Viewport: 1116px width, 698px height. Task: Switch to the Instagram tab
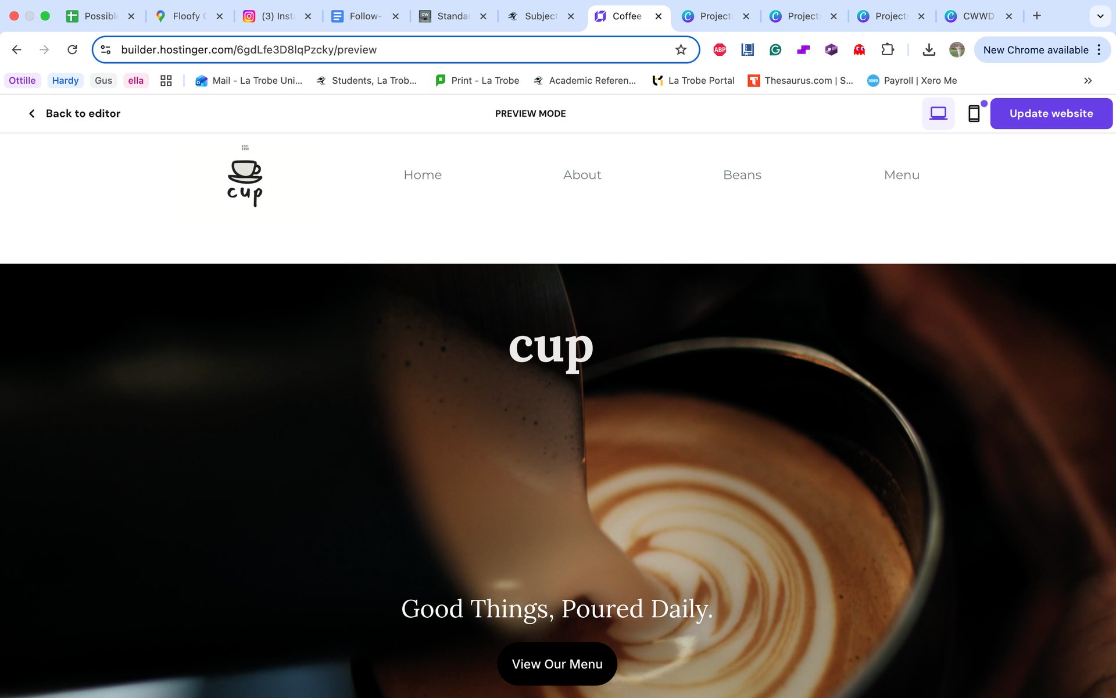tap(277, 16)
